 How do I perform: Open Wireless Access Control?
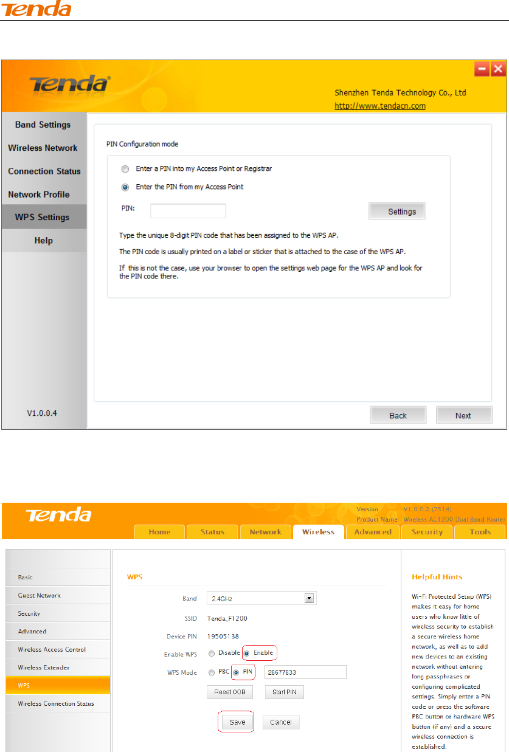[x=58, y=649]
